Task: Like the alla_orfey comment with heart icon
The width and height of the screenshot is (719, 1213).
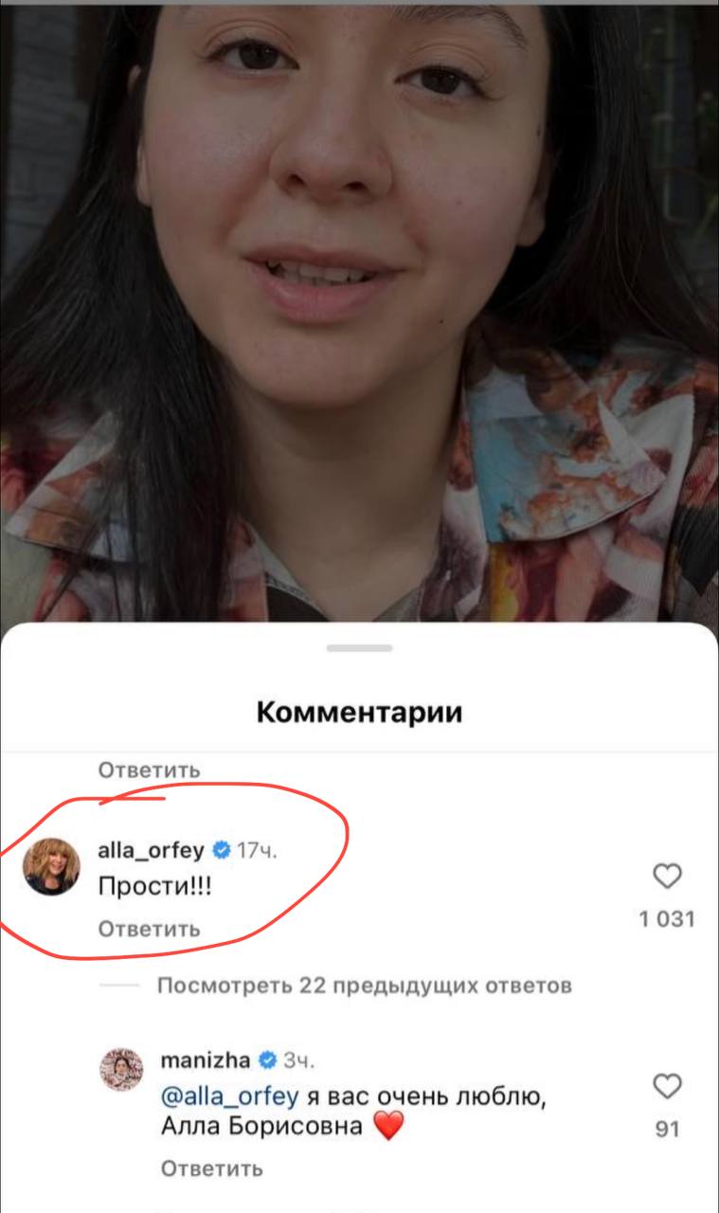Action: pyautogui.click(x=668, y=877)
